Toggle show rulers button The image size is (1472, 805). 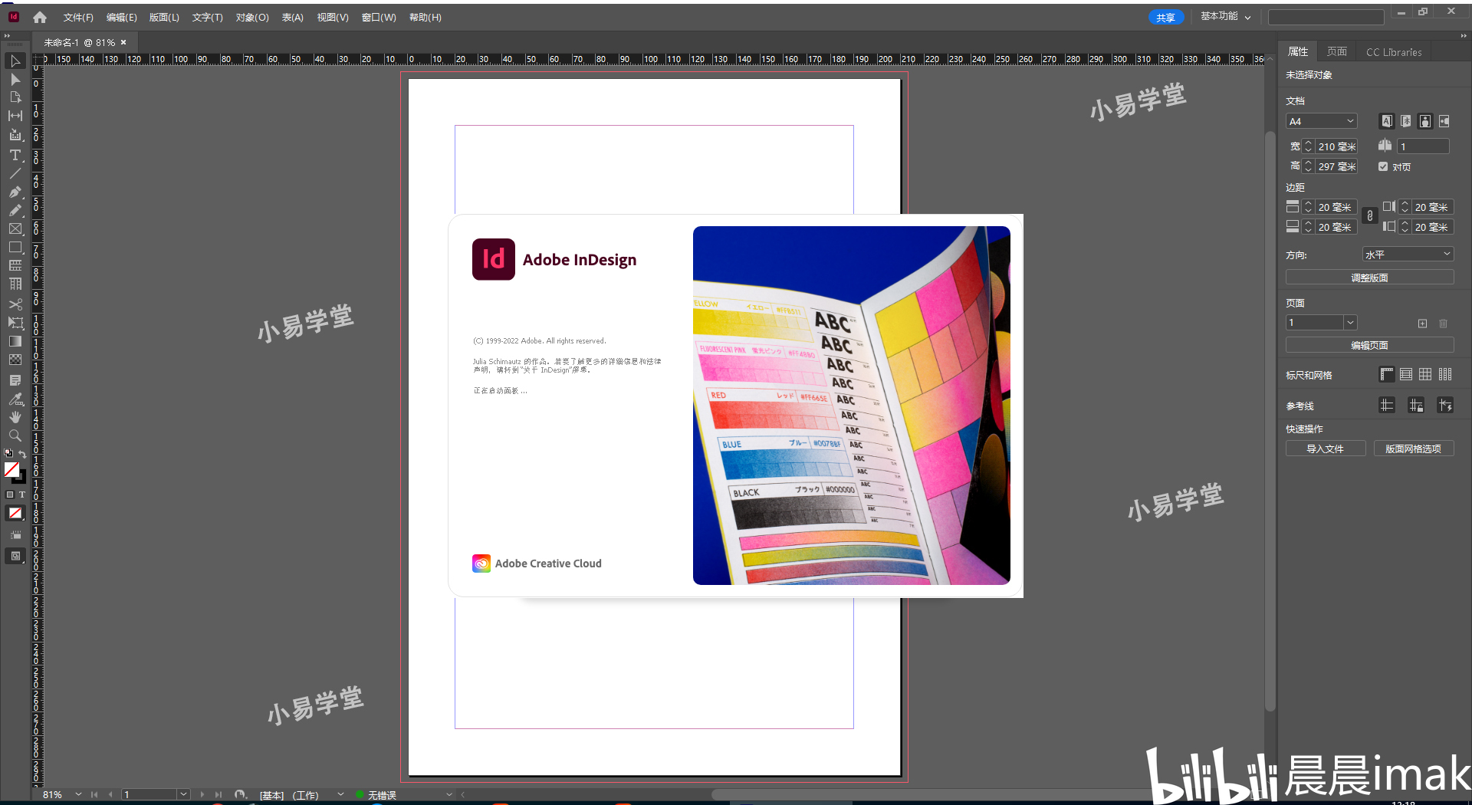point(1386,374)
